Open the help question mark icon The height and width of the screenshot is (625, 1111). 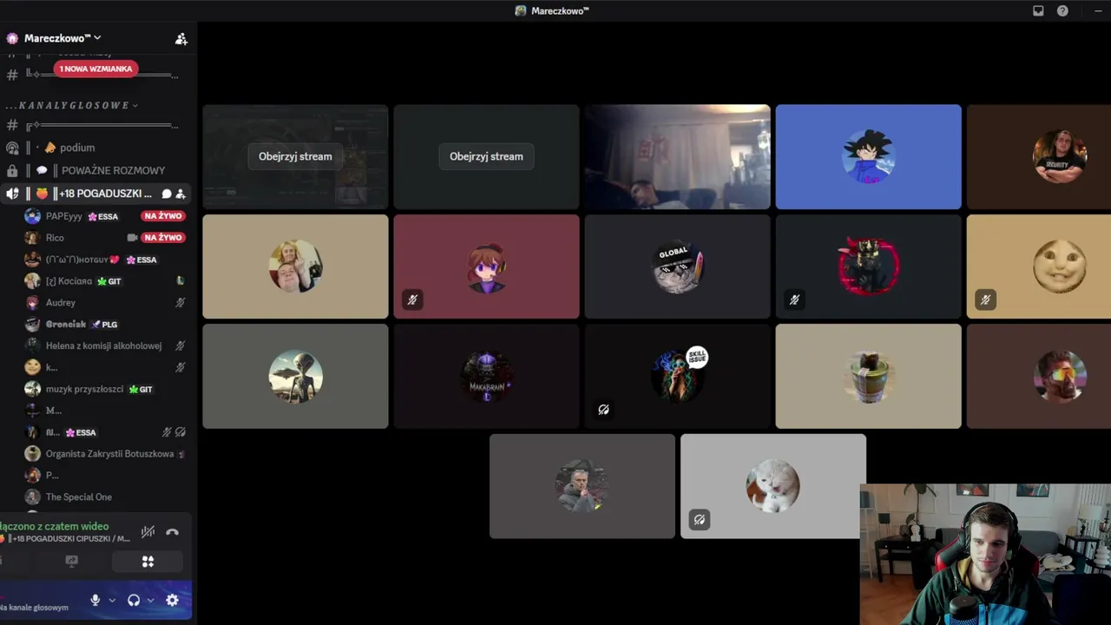click(1062, 10)
